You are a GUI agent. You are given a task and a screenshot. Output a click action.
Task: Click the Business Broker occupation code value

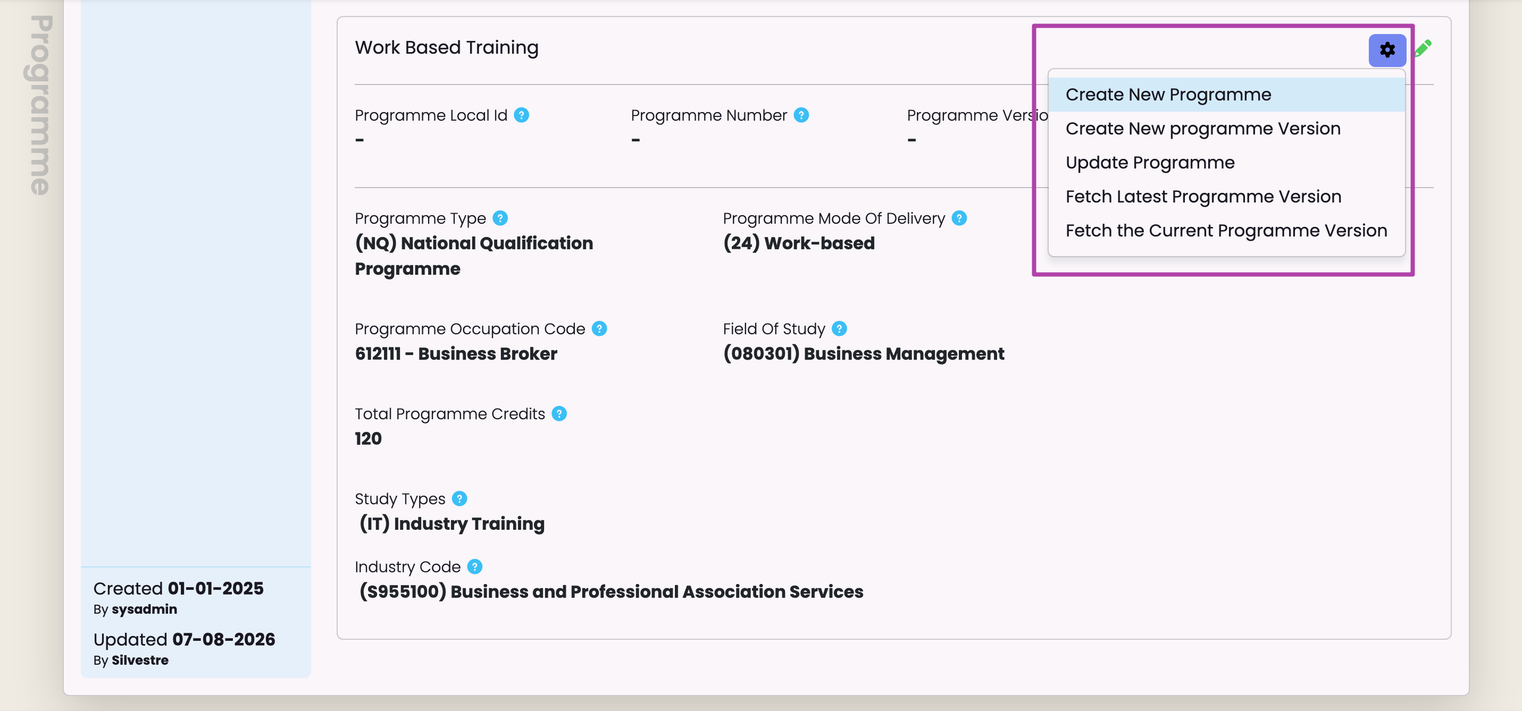(456, 354)
